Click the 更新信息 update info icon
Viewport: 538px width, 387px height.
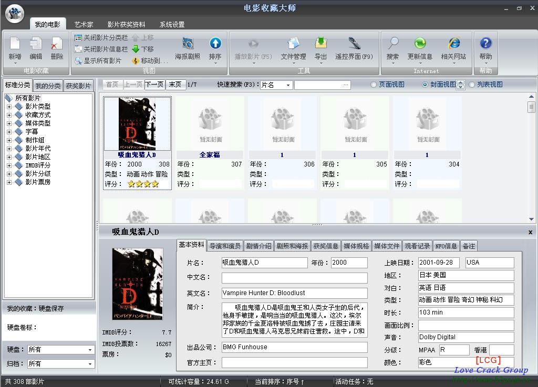click(x=420, y=45)
